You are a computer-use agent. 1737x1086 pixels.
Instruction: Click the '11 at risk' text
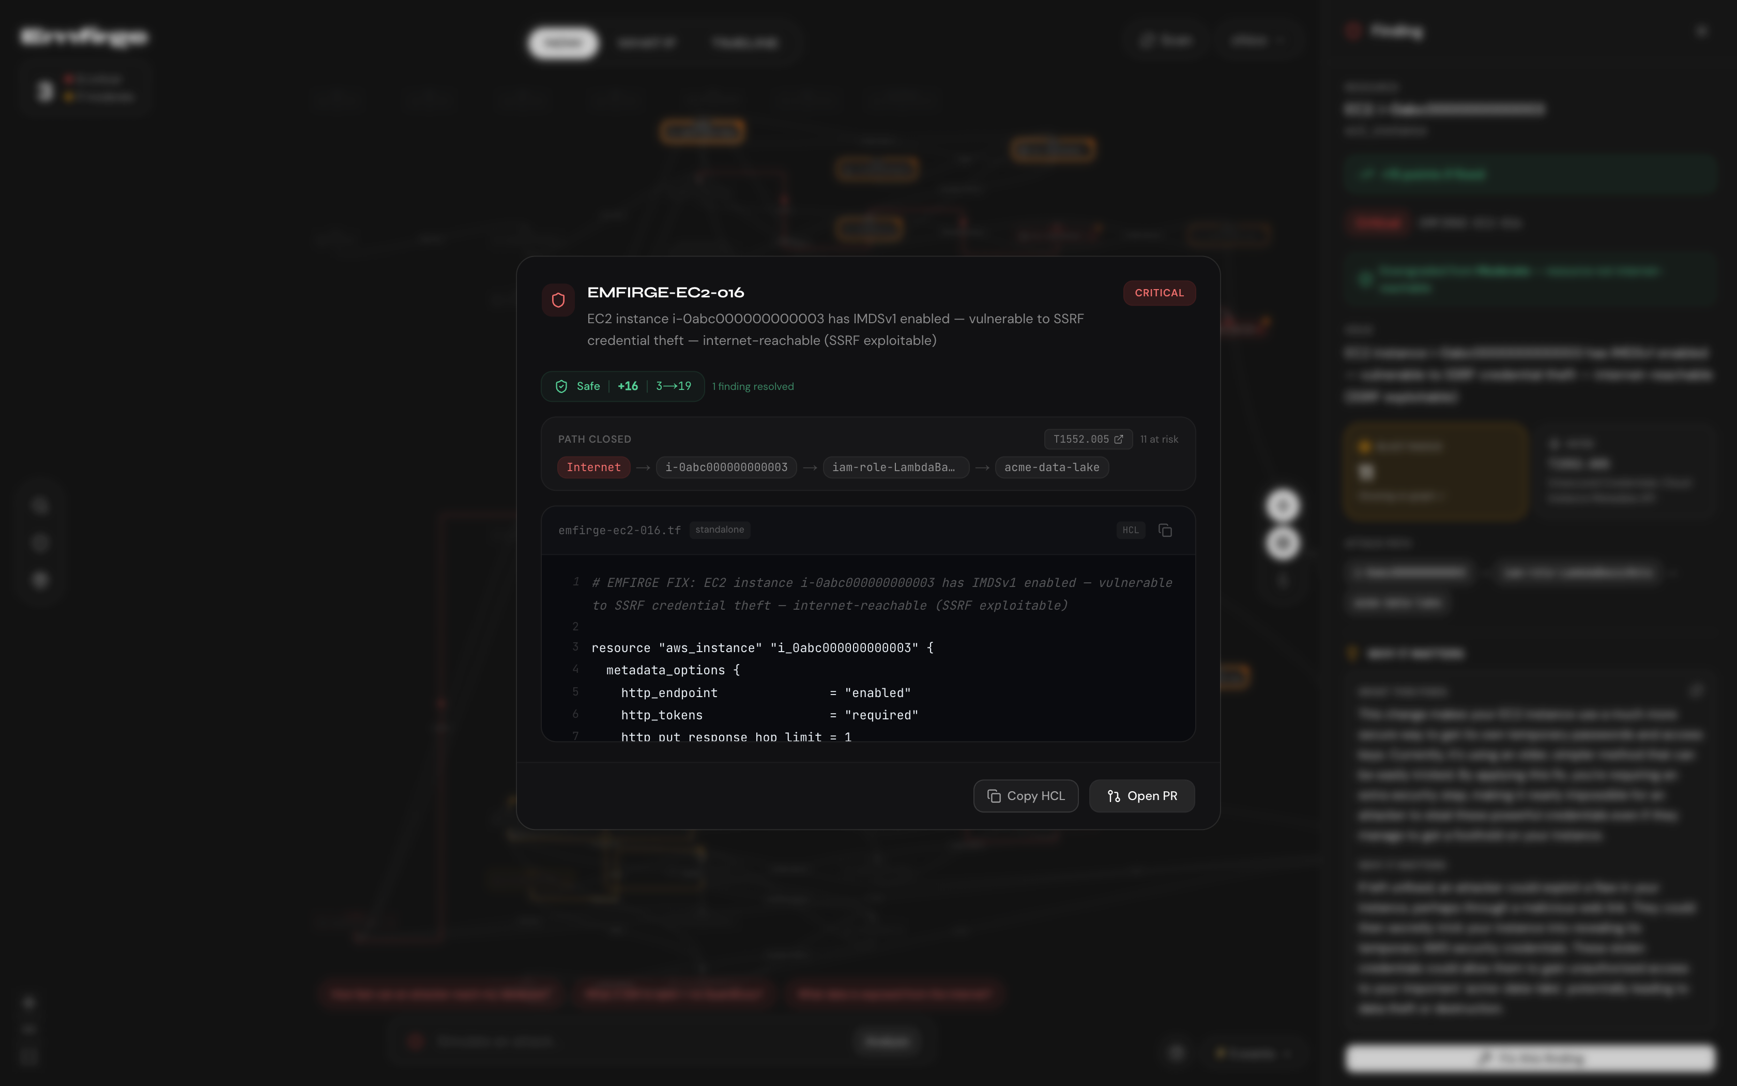(1159, 439)
